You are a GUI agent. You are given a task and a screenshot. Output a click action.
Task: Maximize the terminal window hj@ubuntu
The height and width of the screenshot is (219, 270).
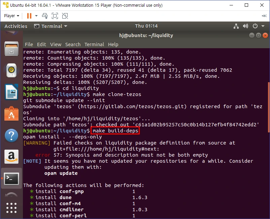click(259, 35)
